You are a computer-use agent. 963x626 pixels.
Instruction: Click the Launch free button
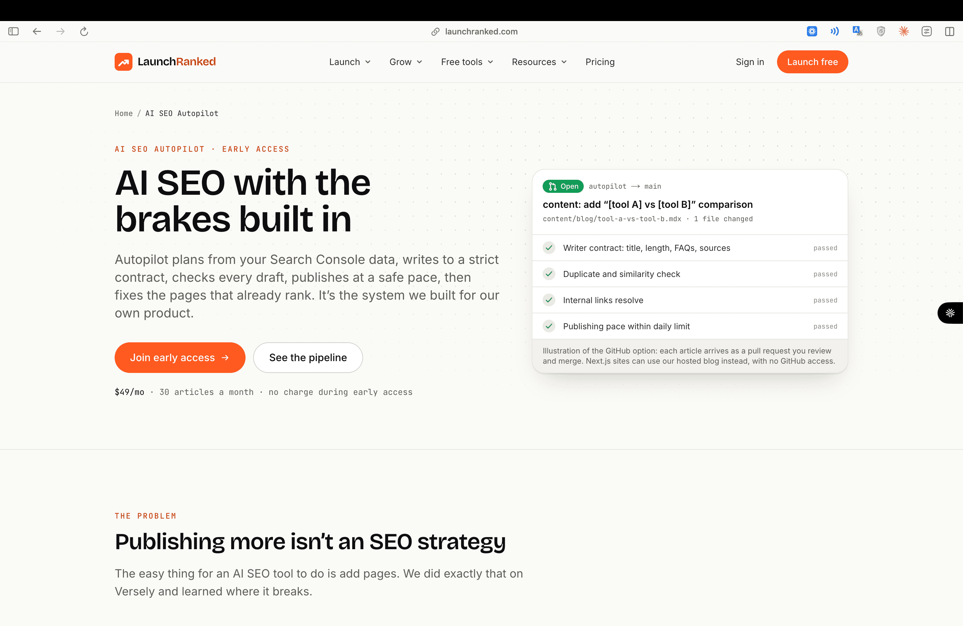[812, 62]
